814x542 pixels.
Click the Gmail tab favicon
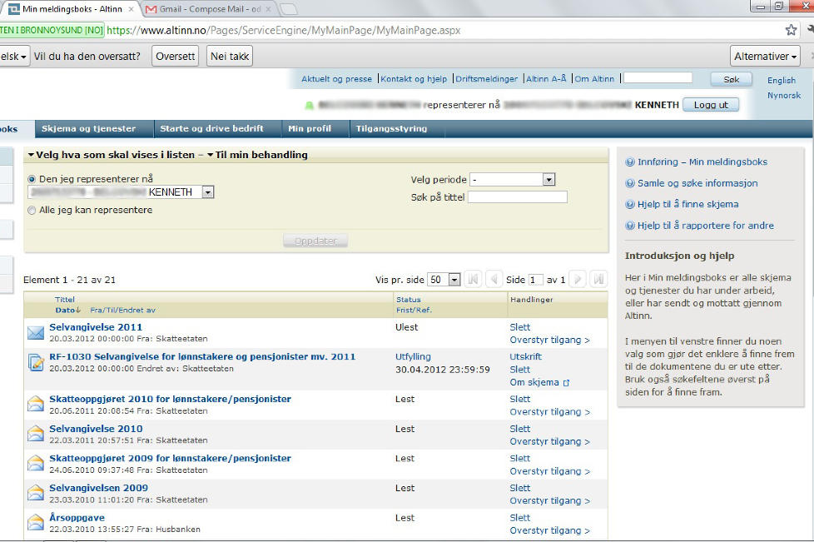coord(151,9)
